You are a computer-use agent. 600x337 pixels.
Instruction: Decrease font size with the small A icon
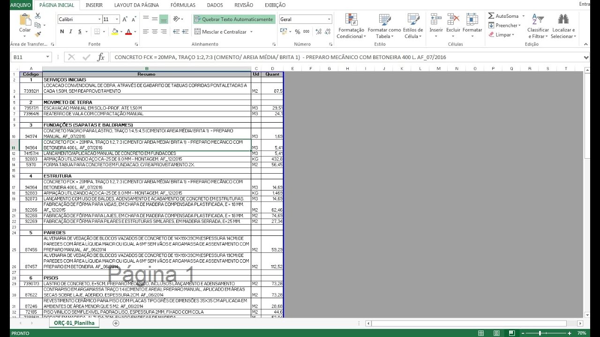[x=135, y=19]
